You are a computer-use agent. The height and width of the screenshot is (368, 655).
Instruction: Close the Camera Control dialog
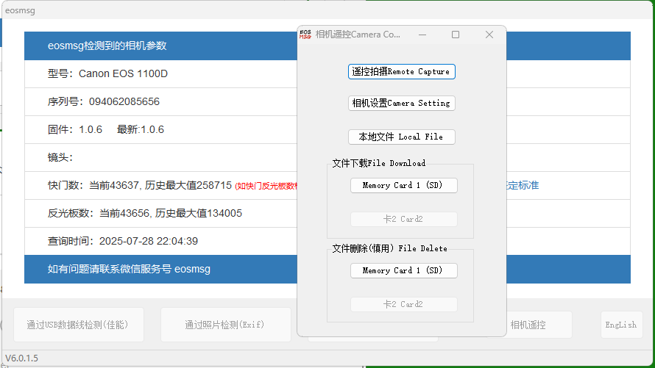489,35
